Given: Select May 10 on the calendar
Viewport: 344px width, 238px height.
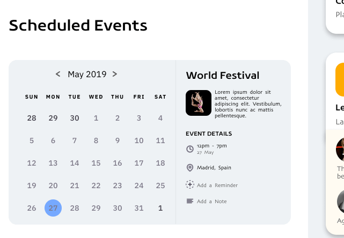Looking at the screenshot, I should tap(139, 140).
